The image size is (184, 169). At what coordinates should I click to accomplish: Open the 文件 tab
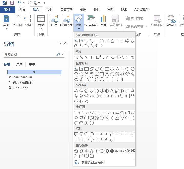point(7,9)
